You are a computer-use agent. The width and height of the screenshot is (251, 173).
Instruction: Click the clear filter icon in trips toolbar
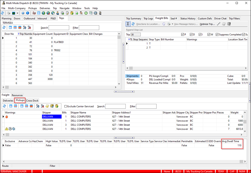[29, 27]
